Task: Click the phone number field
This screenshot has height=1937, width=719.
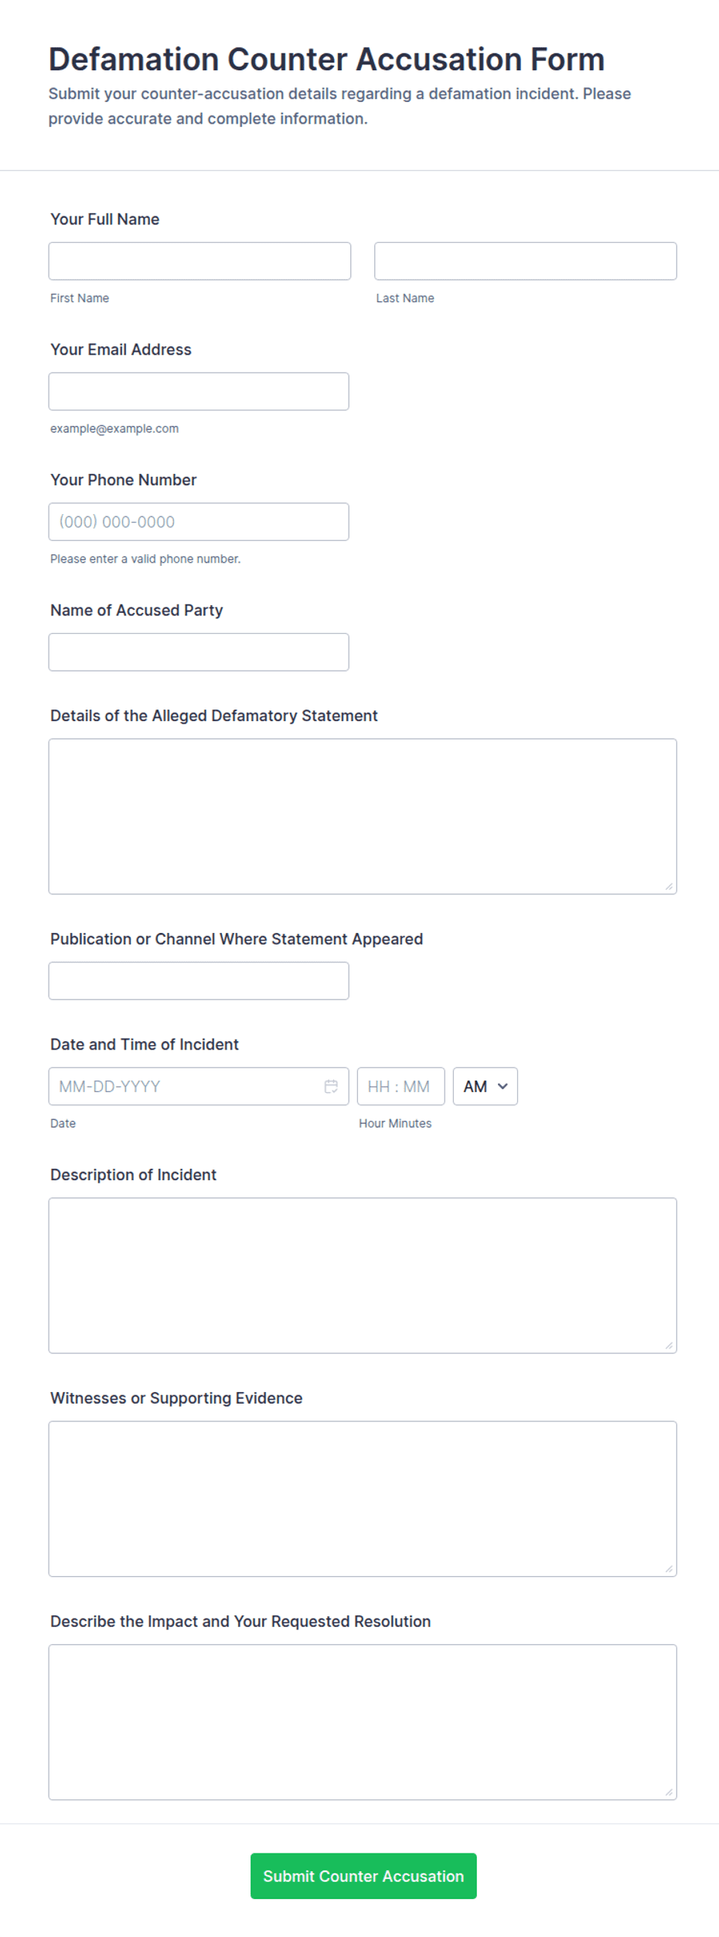Action: (199, 522)
